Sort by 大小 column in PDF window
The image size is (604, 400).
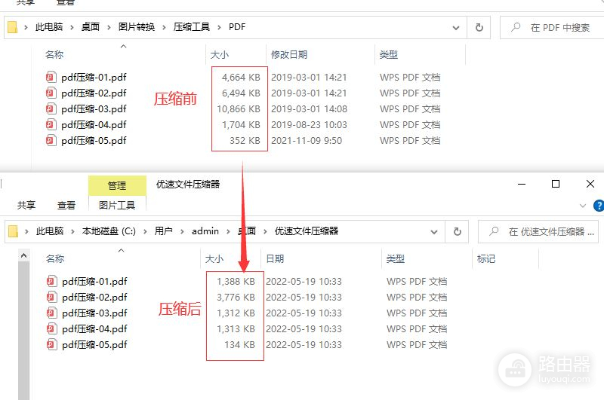220,55
